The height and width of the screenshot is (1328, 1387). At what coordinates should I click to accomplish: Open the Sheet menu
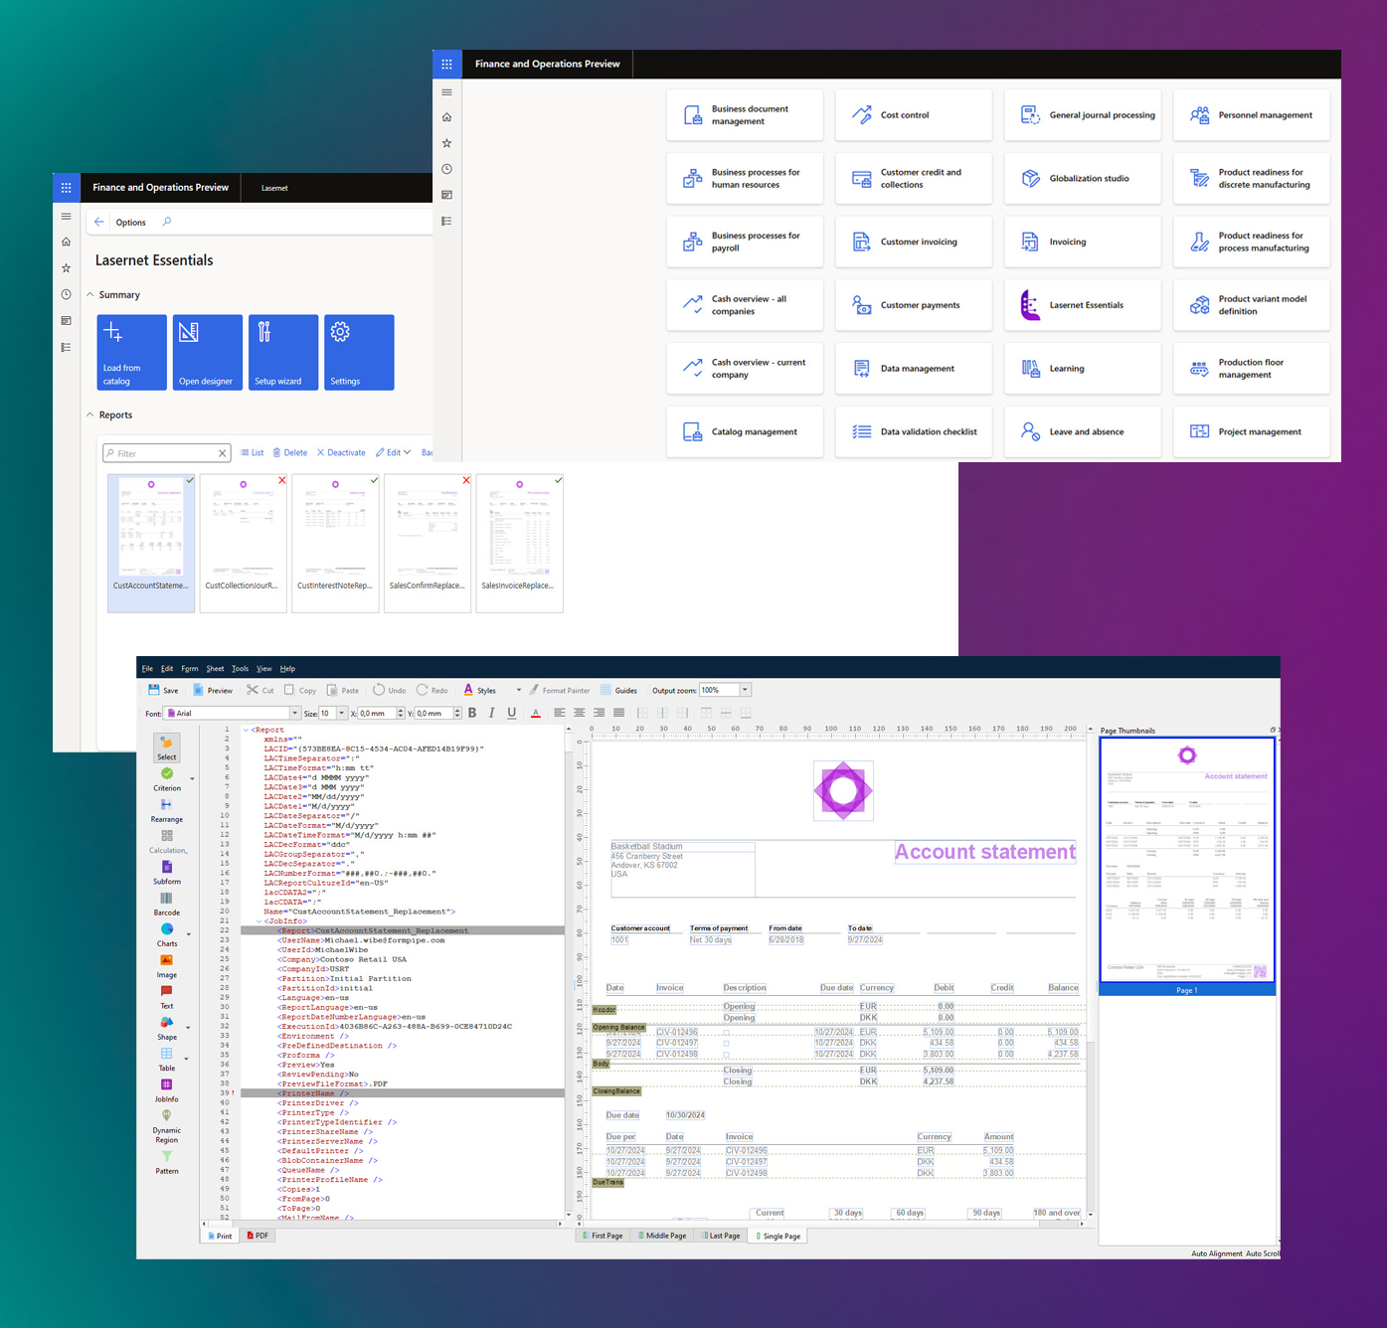tap(215, 669)
